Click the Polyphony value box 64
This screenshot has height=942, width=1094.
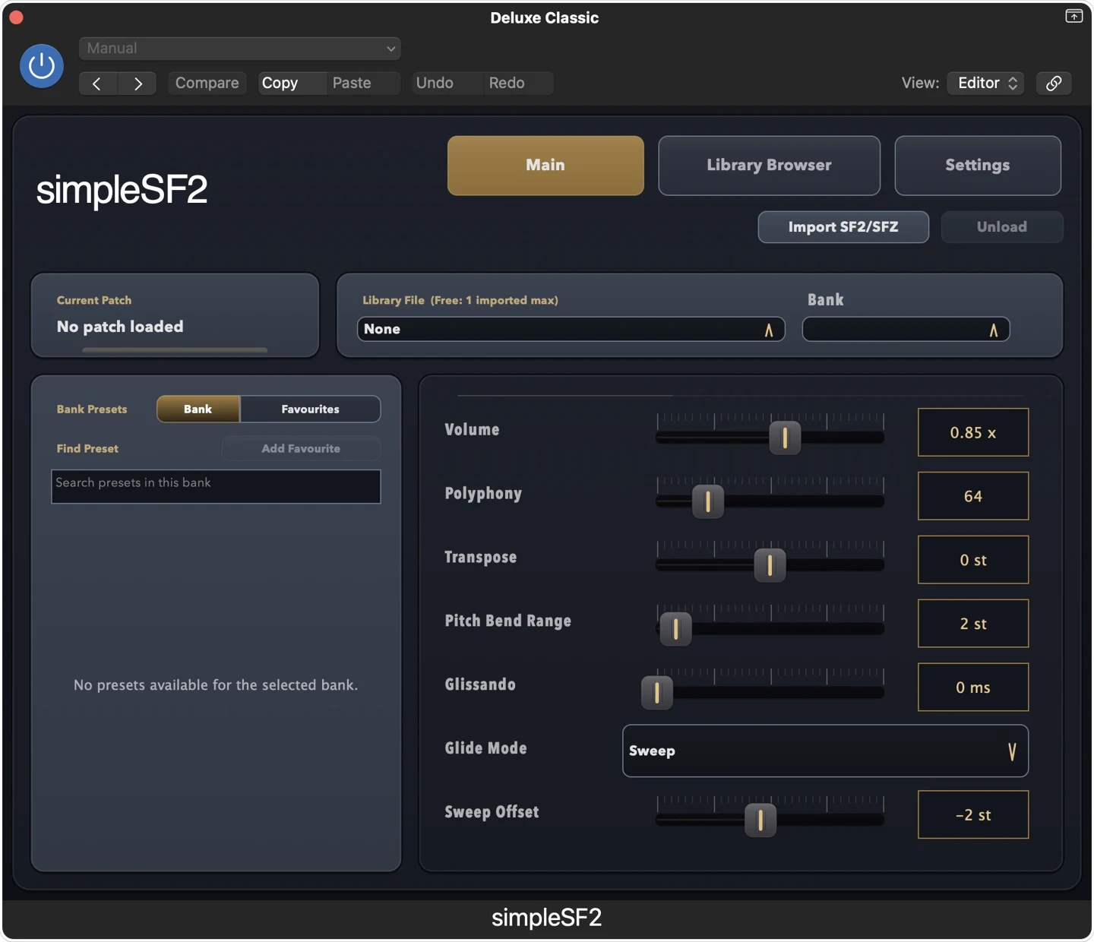click(973, 496)
